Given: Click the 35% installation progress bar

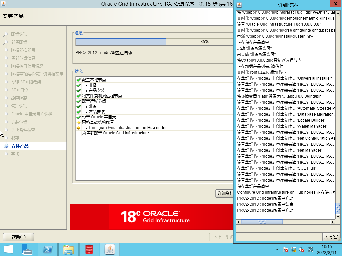Looking at the screenshot, I should (x=154, y=42).
